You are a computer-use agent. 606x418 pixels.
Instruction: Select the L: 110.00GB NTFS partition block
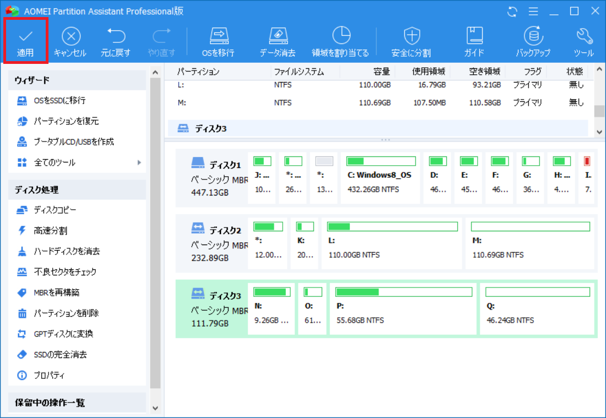[392, 243]
